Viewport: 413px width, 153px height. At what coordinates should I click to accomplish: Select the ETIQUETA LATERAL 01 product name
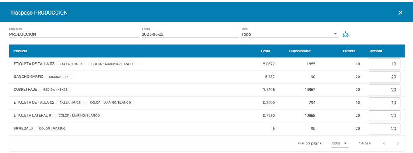click(33, 116)
